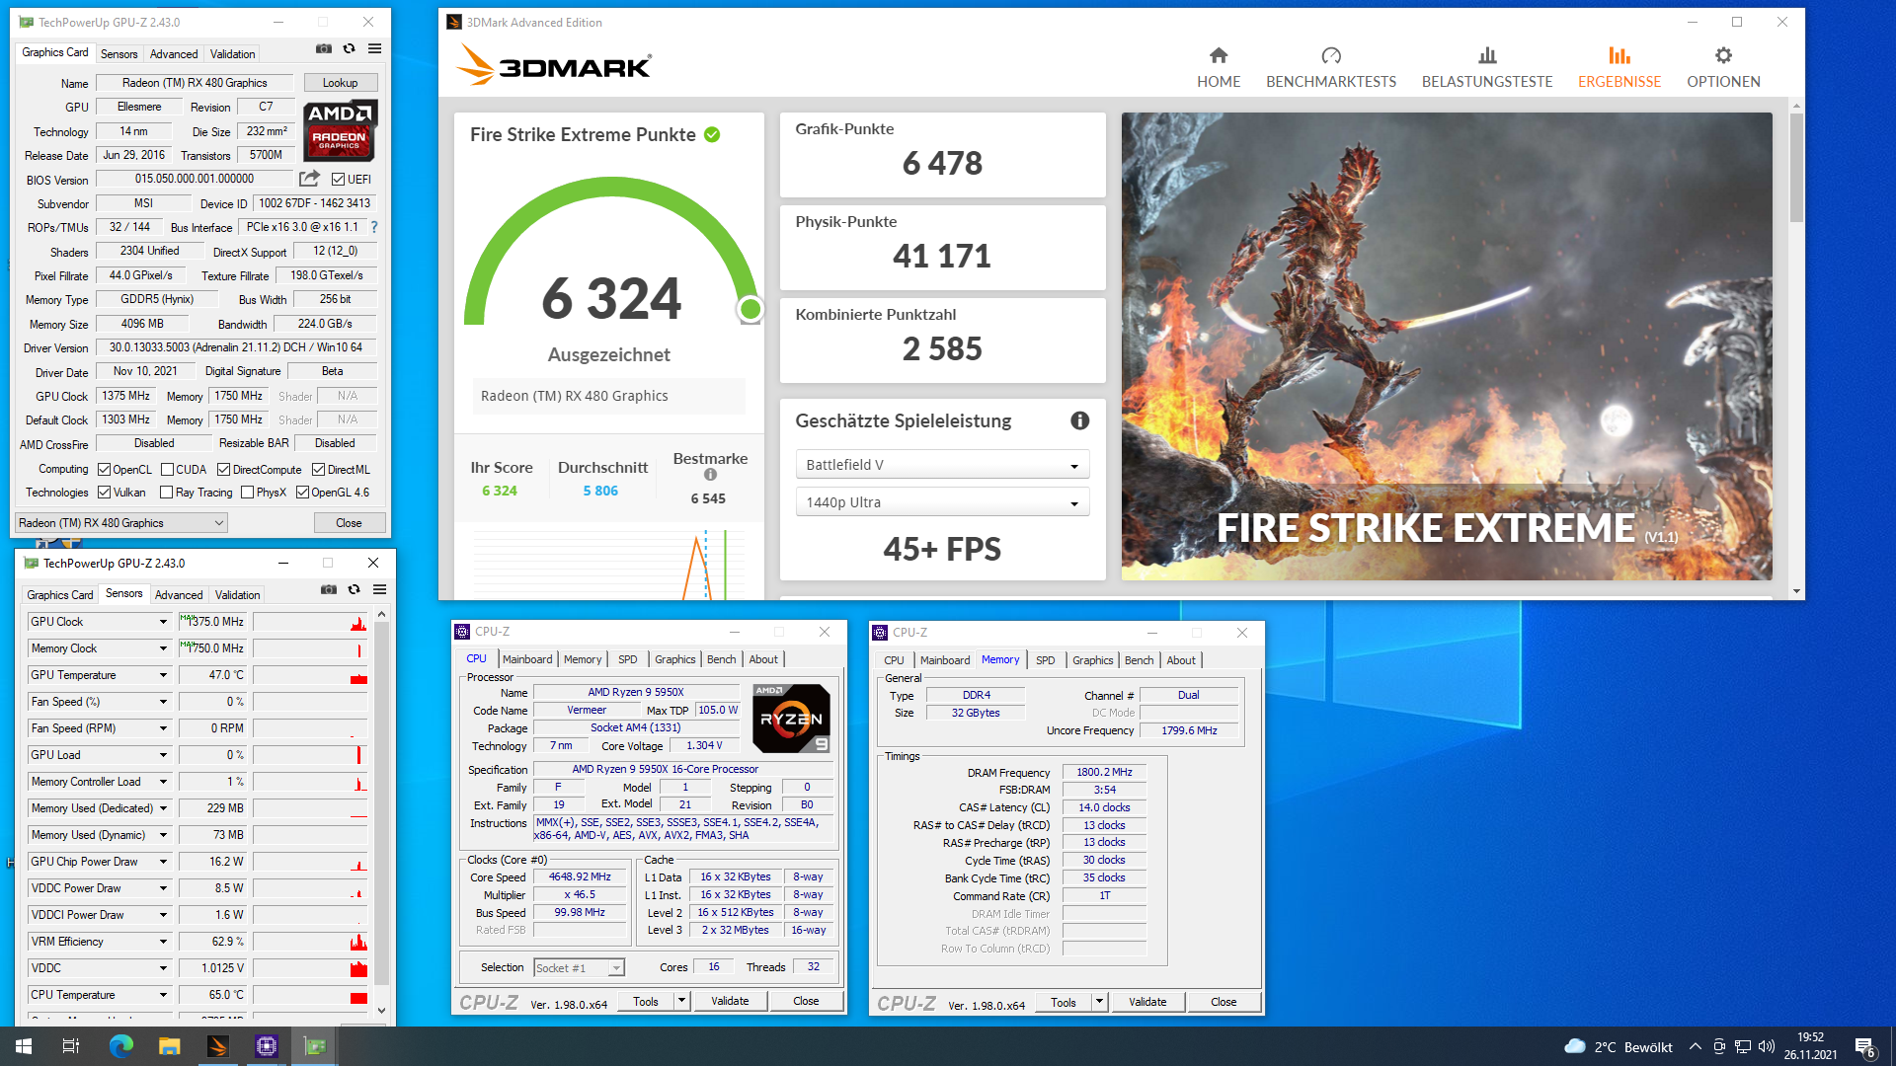Open Radeon RX 480 Graphics device dropdown
This screenshot has height=1066, width=1896.
[121, 523]
